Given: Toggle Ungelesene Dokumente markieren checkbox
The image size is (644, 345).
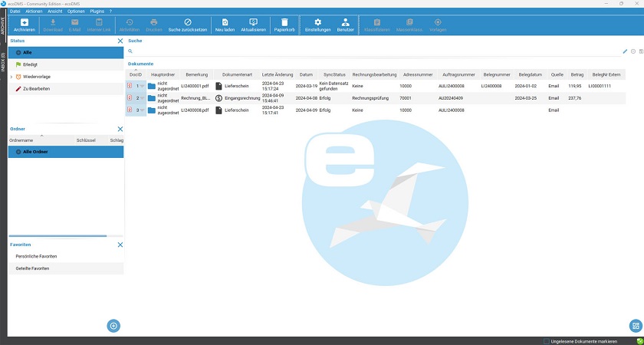Looking at the screenshot, I should click(546, 341).
